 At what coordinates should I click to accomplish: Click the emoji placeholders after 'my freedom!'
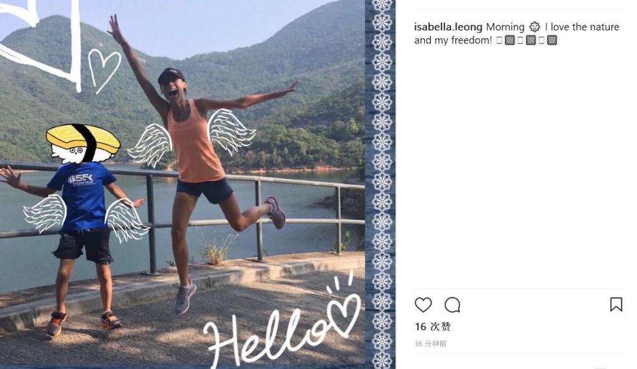click(x=527, y=40)
